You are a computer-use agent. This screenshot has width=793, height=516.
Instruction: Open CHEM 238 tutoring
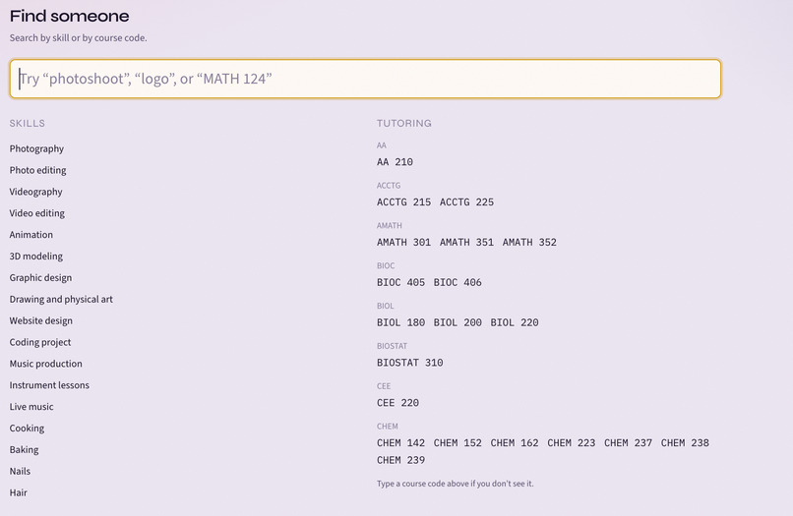[686, 442]
